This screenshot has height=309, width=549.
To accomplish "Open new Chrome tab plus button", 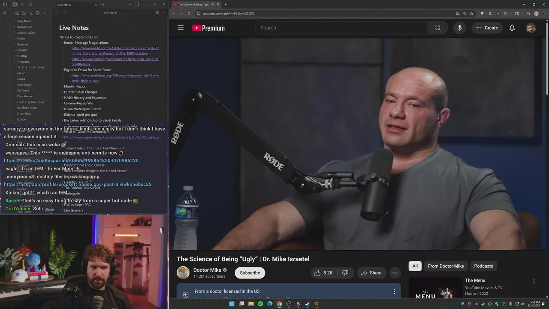I will point(226,4).
